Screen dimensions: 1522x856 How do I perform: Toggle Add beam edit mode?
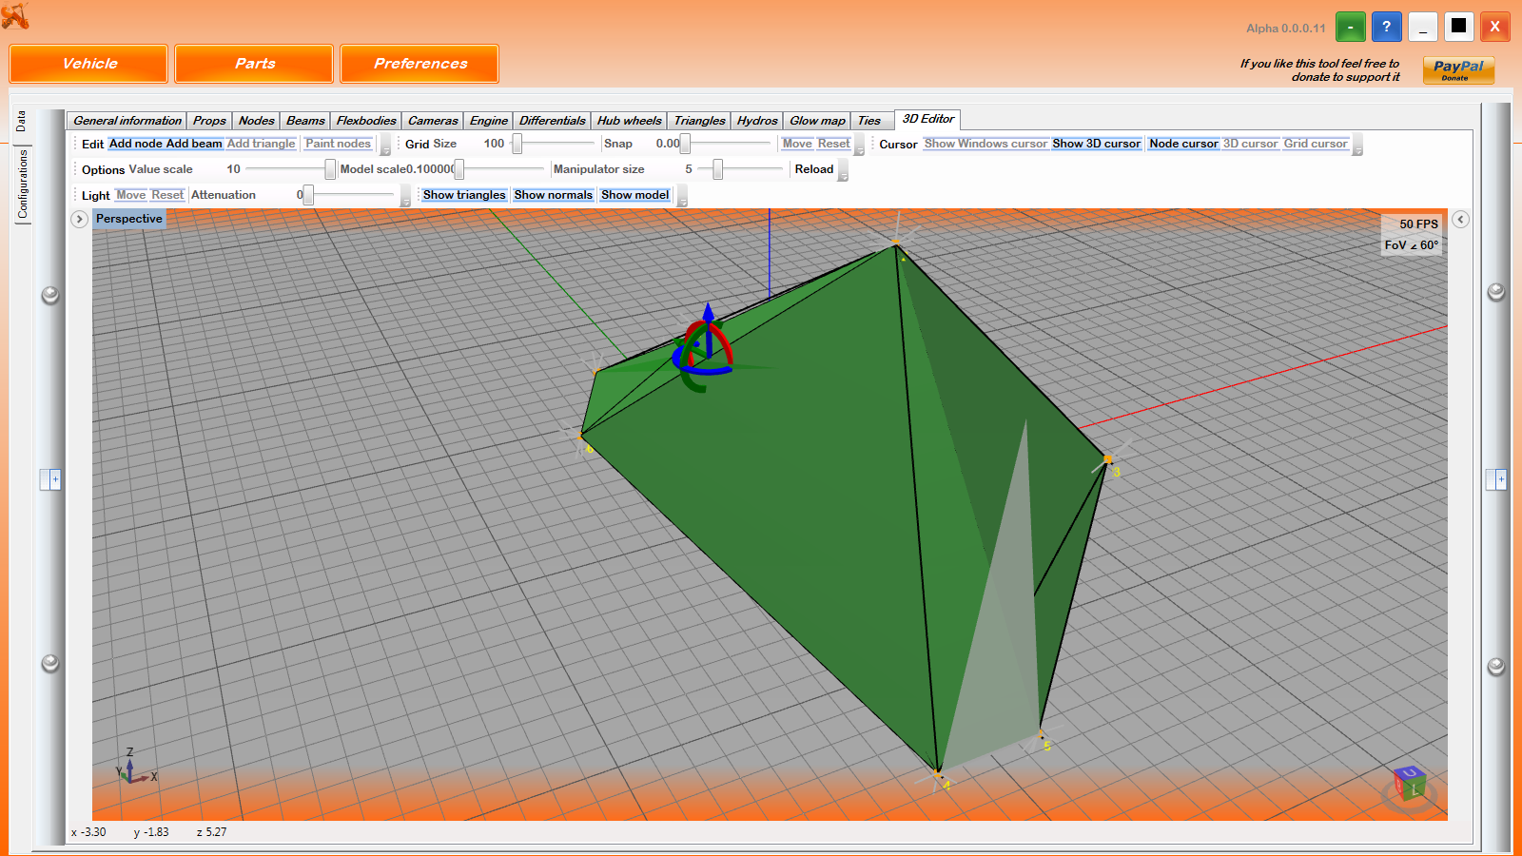(194, 144)
